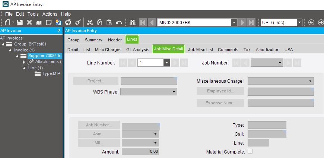Image resolution: width=324 pixels, height=158 pixels.
Task: Expand the Attachments tree node
Action: tap(24, 62)
